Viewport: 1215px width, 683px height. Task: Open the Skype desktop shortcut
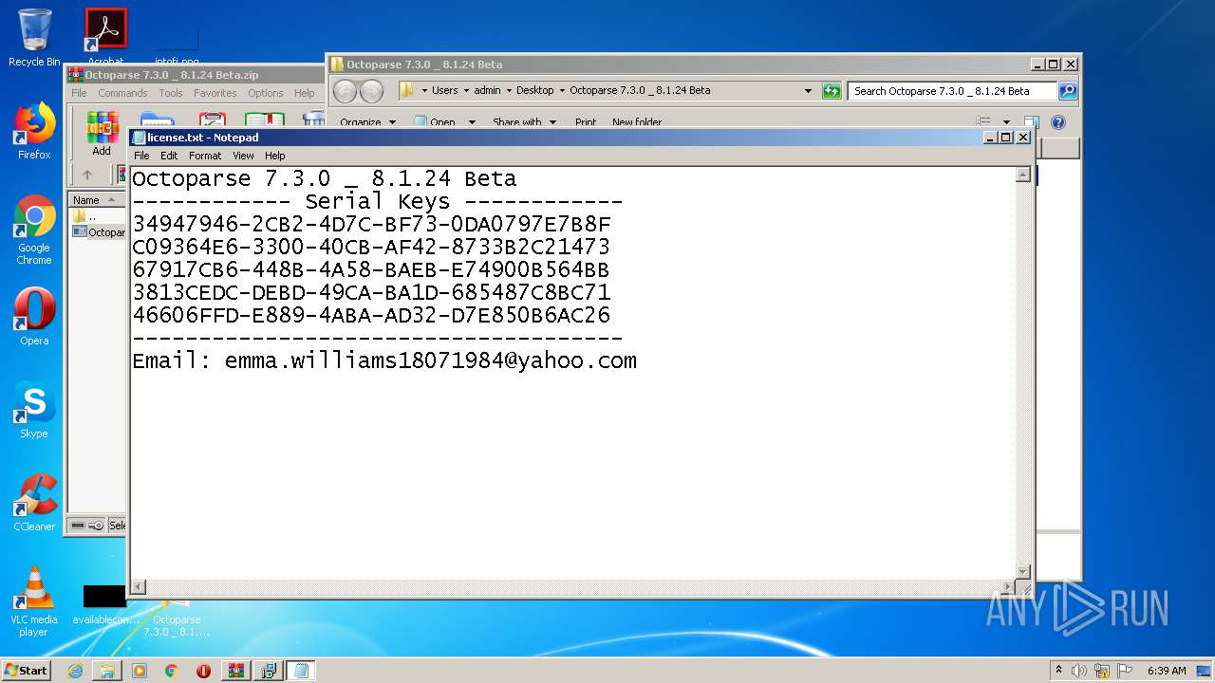coord(34,410)
